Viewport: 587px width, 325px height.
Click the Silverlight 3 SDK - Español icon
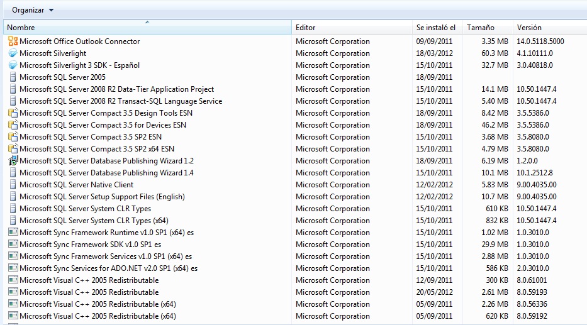point(13,65)
